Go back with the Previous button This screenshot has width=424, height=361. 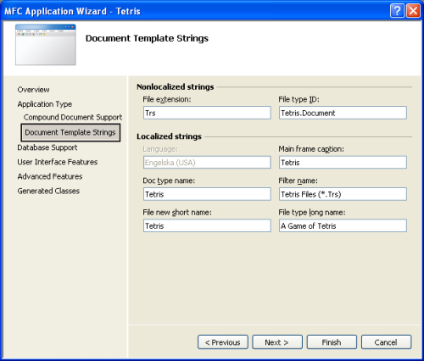pos(223,342)
